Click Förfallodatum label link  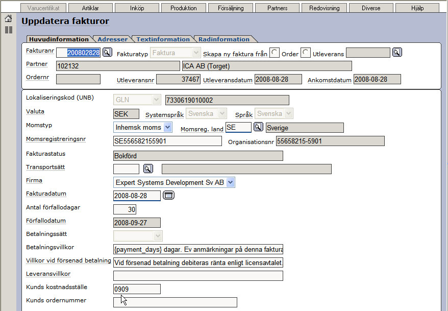(46, 221)
